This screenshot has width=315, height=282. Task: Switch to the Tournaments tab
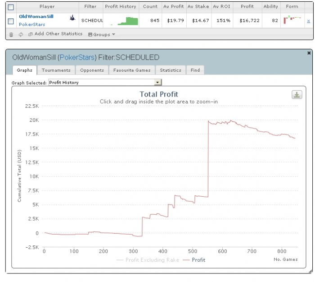point(56,70)
